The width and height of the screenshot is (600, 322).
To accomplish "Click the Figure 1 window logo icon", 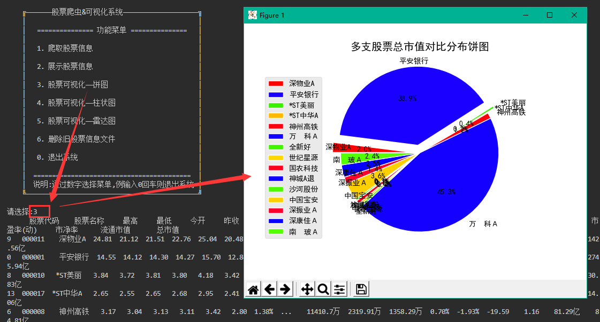I will click(x=252, y=15).
